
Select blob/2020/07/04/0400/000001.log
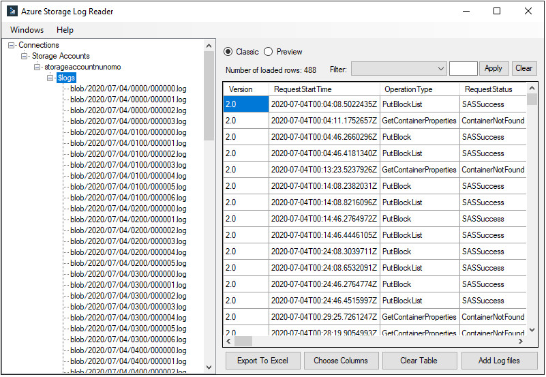(128, 361)
